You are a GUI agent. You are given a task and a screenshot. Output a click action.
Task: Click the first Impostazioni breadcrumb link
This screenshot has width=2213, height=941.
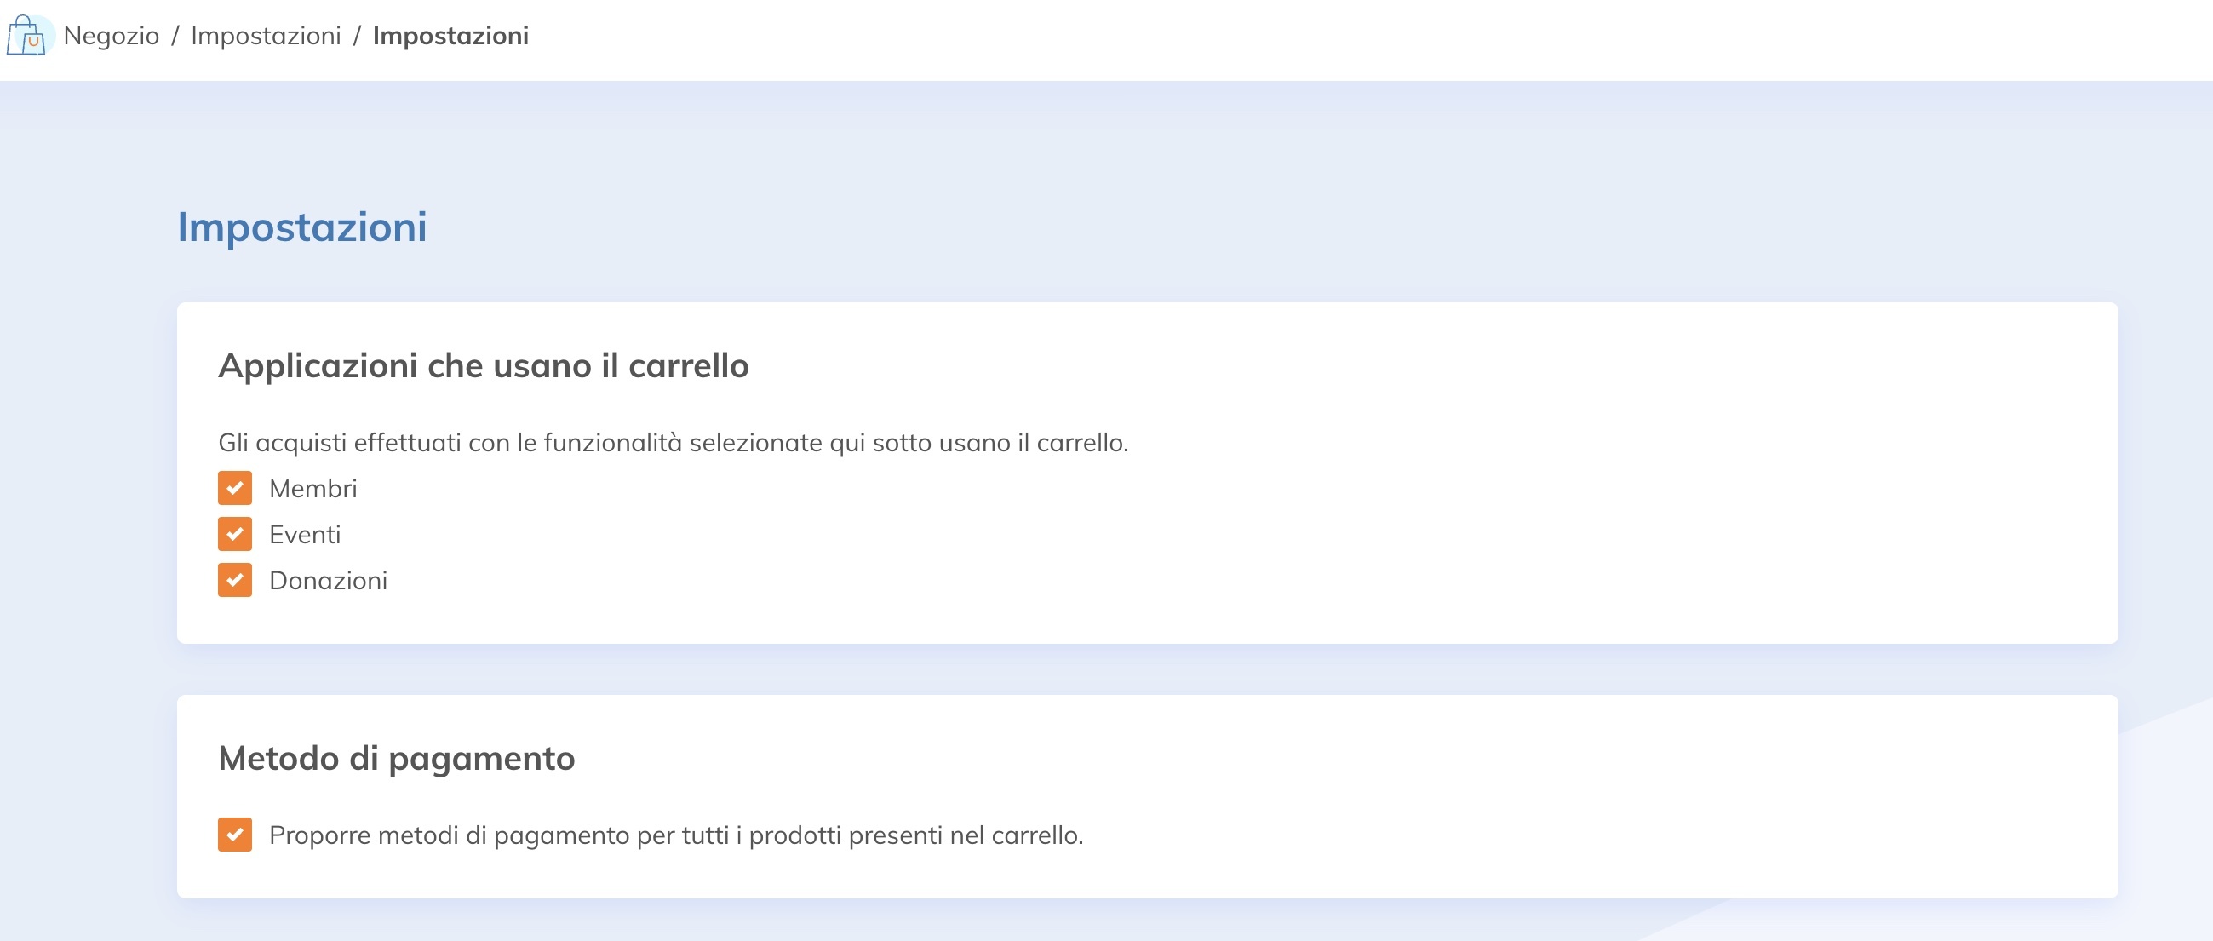(268, 36)
